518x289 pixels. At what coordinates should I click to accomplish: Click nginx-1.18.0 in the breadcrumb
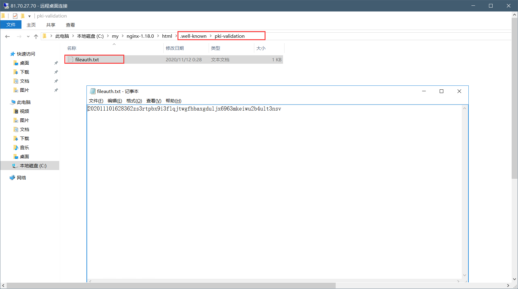coord(140,36)
